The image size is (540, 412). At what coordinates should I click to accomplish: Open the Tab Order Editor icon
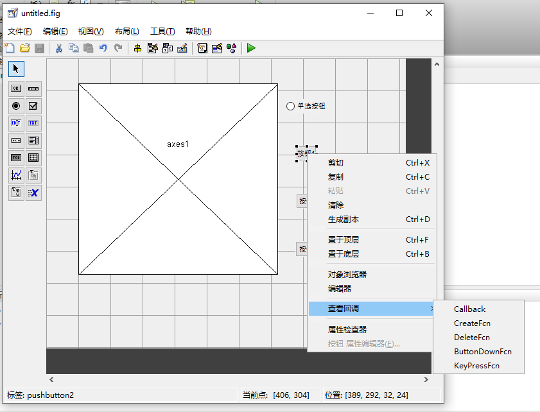(x=168, y=48)
